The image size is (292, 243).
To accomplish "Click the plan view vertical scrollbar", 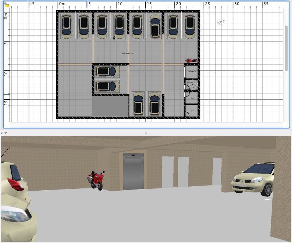I will click(x=287, y=48).
